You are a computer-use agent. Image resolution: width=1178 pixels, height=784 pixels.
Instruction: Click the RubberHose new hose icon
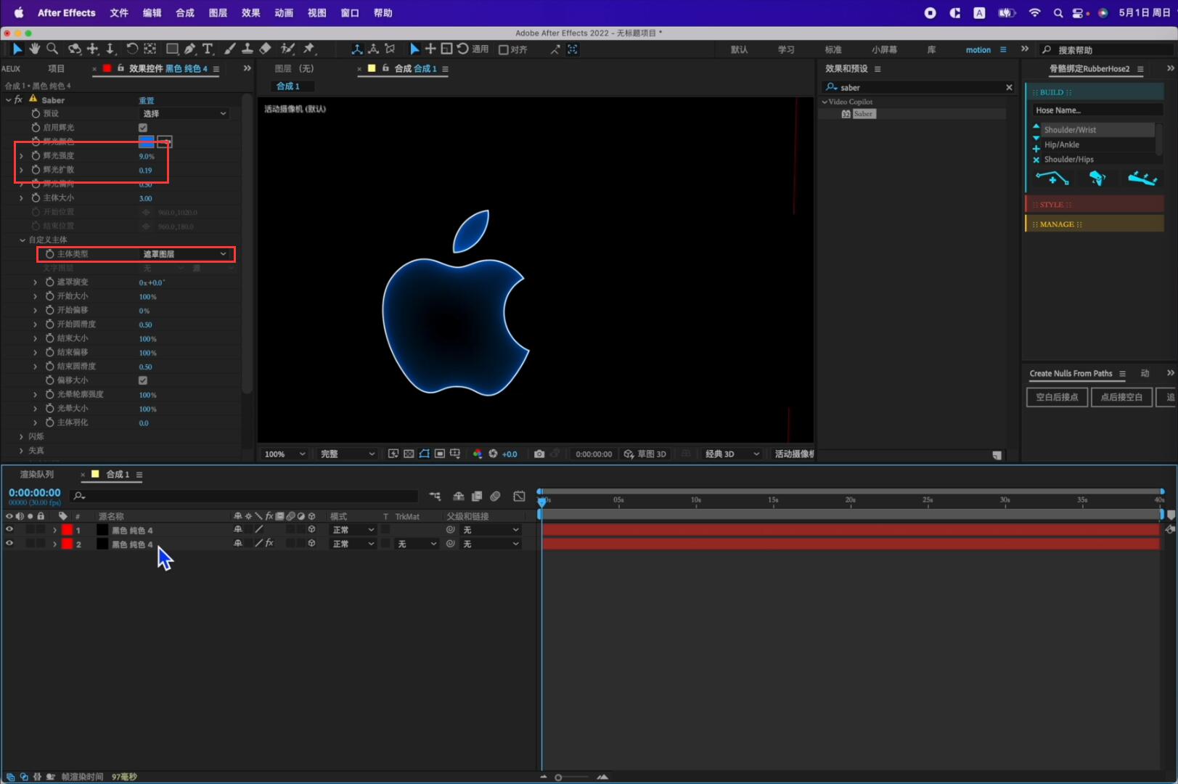pos(1052,178)
